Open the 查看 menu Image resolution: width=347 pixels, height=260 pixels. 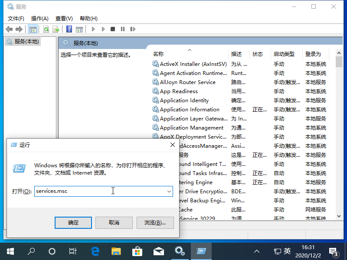tap(63, 19)
